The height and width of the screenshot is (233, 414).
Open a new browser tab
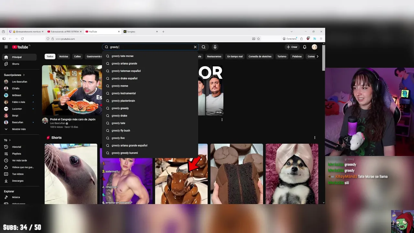163,31
